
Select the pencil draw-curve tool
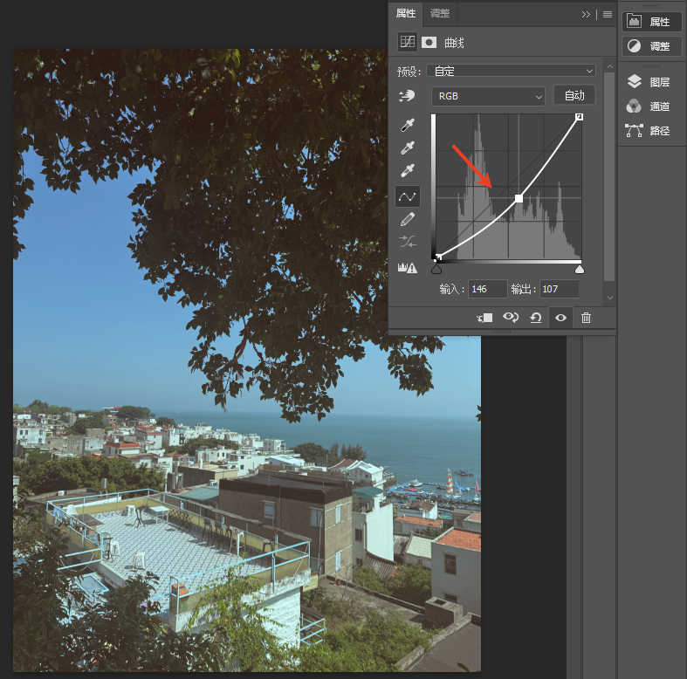click(x=408, y=219)
